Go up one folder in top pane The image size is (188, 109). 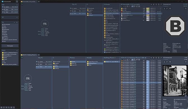tap(129, 6)
